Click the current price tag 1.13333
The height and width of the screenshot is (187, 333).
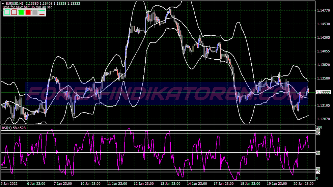click(323, 92)
